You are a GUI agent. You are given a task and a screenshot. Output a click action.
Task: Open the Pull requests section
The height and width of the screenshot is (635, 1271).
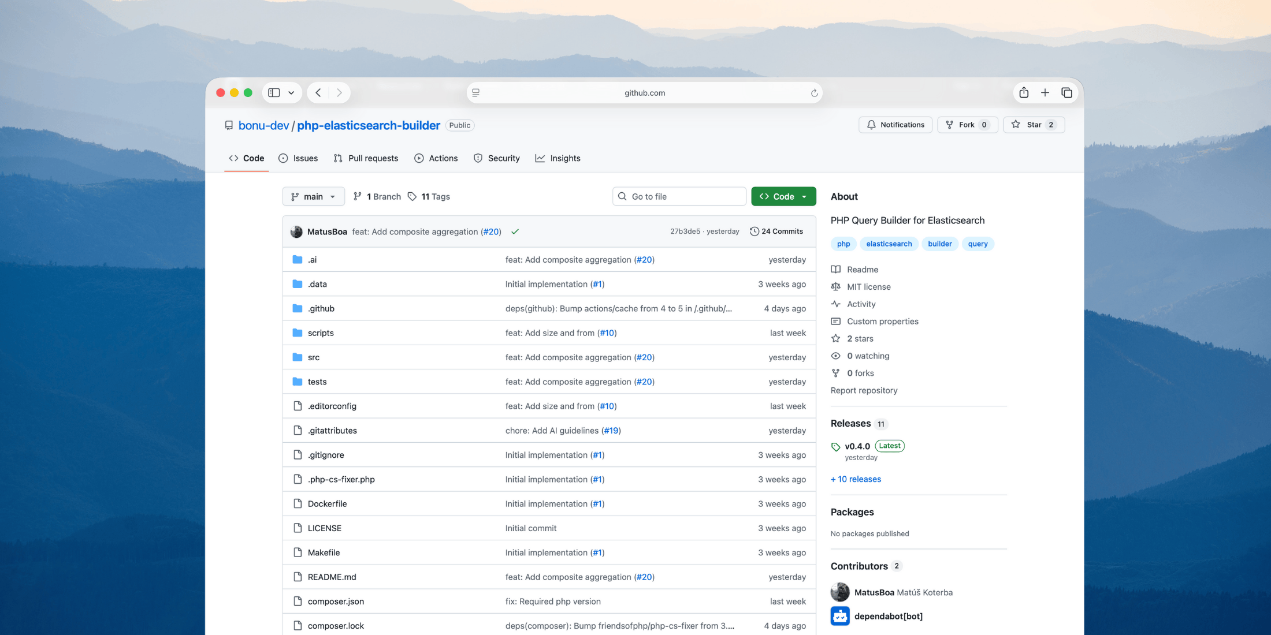point(366,158)
